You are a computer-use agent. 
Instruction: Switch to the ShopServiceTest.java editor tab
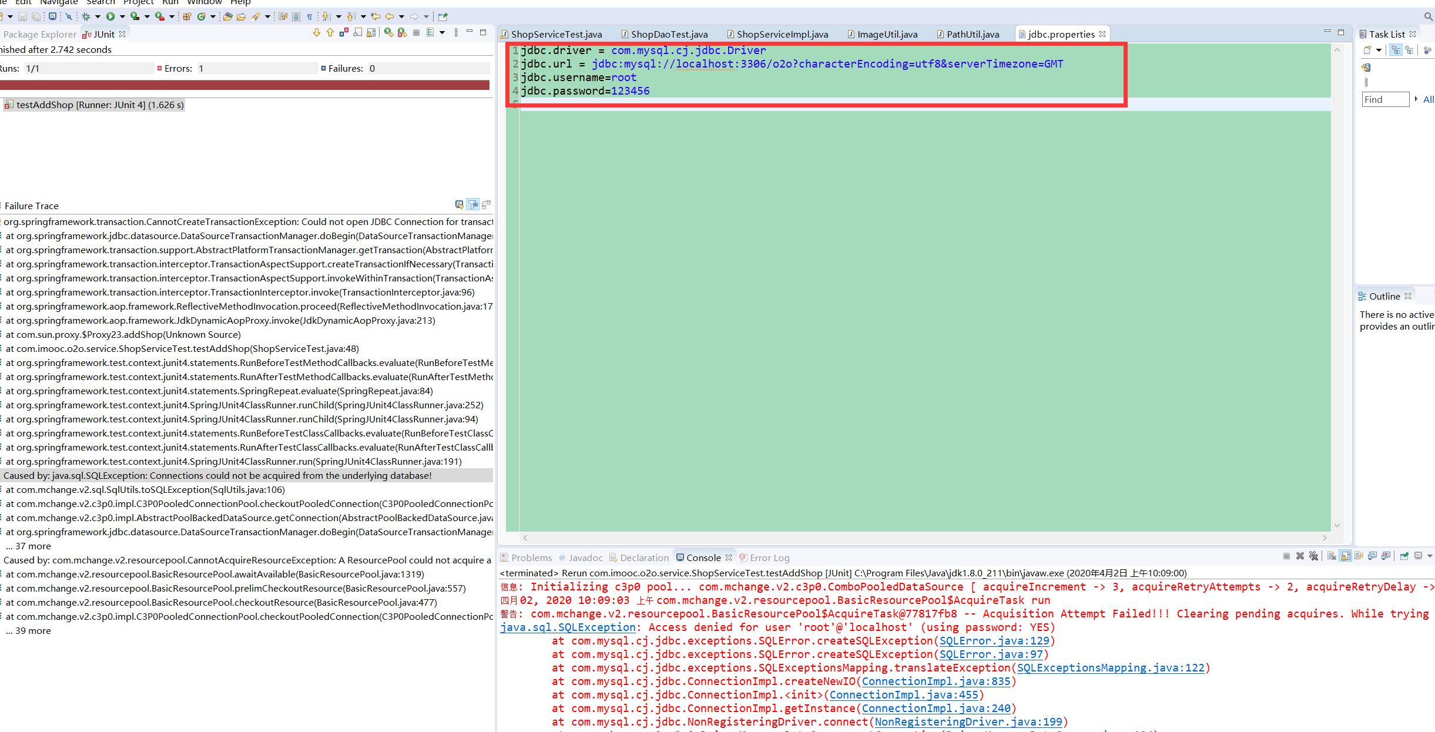[x=551, y=34]
